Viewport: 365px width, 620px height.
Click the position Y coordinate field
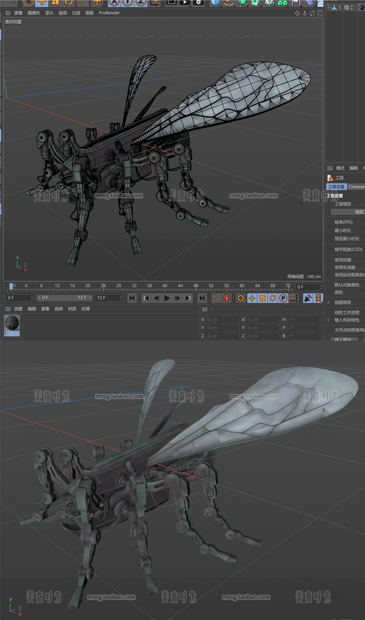tap(223, 328)
